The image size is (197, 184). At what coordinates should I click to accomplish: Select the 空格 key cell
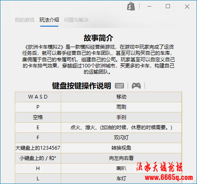(x=38, y=117)
